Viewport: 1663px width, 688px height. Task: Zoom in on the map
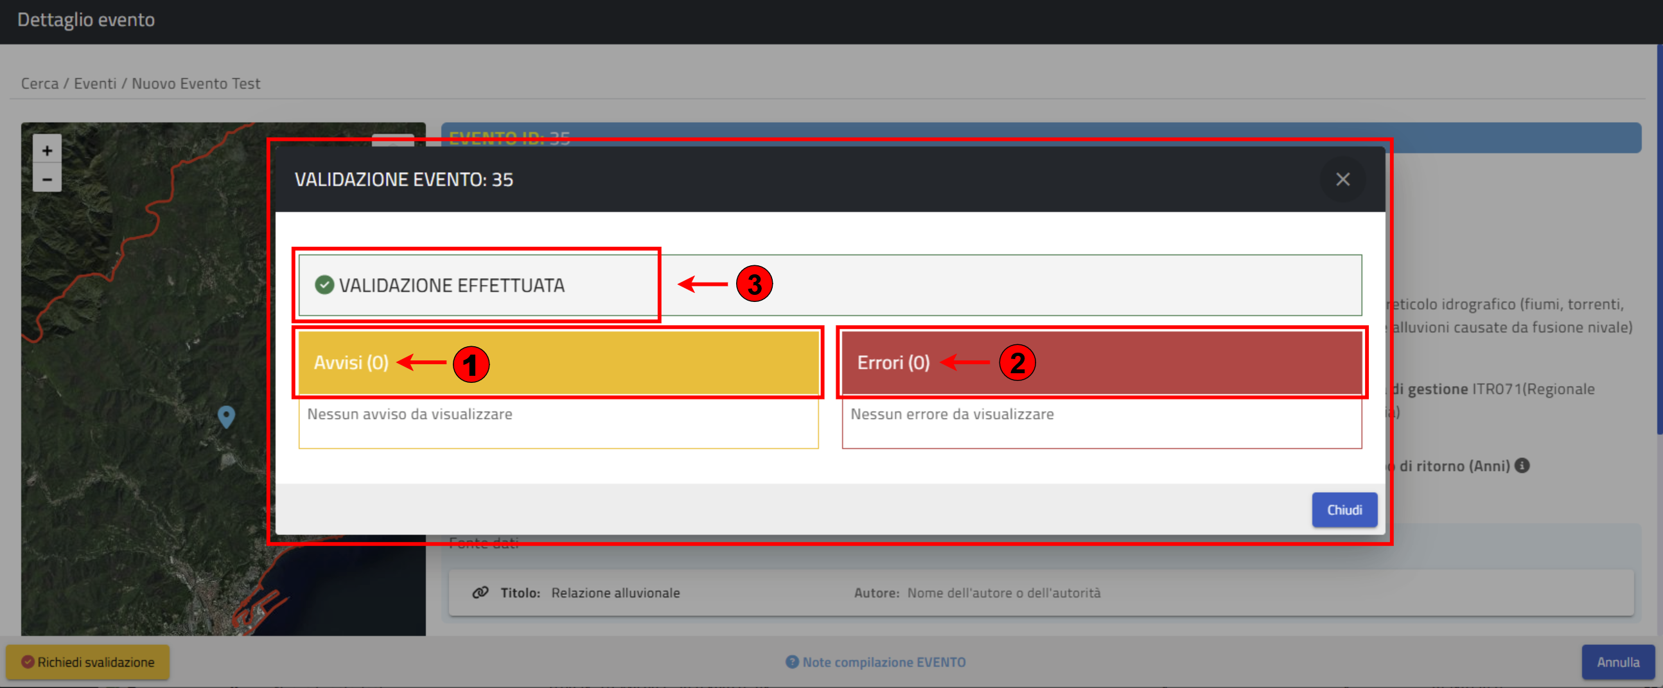coord(47,151)
